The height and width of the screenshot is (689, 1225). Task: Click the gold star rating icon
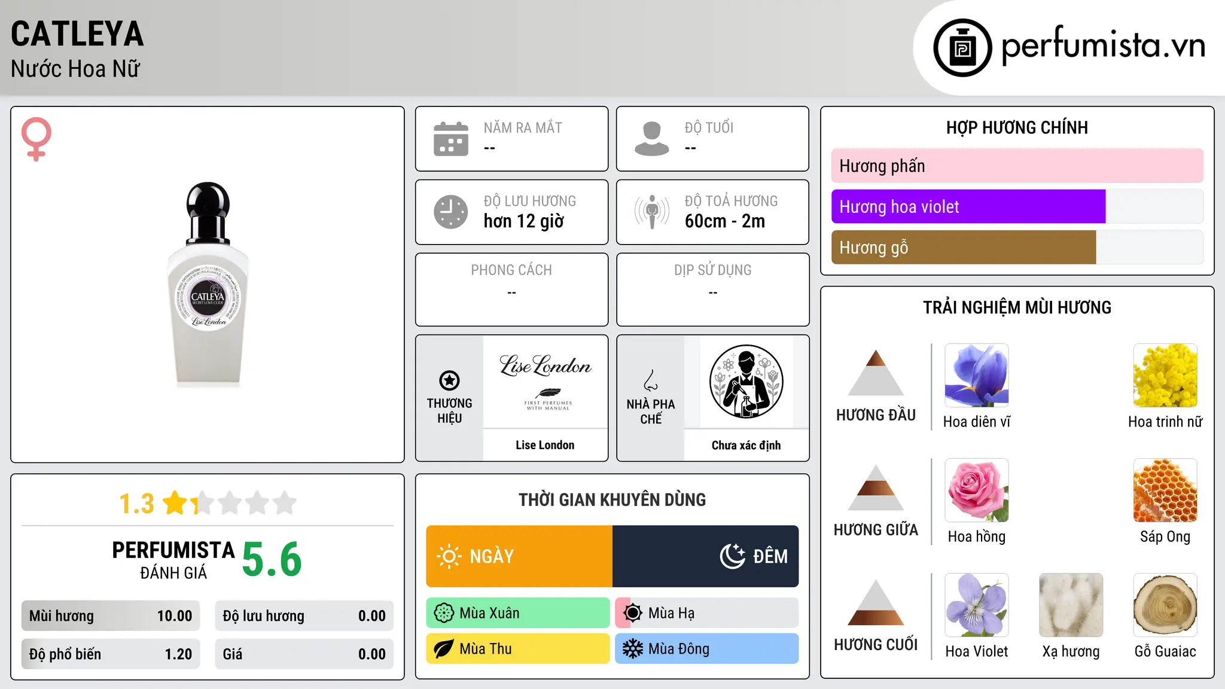(175, 503)
